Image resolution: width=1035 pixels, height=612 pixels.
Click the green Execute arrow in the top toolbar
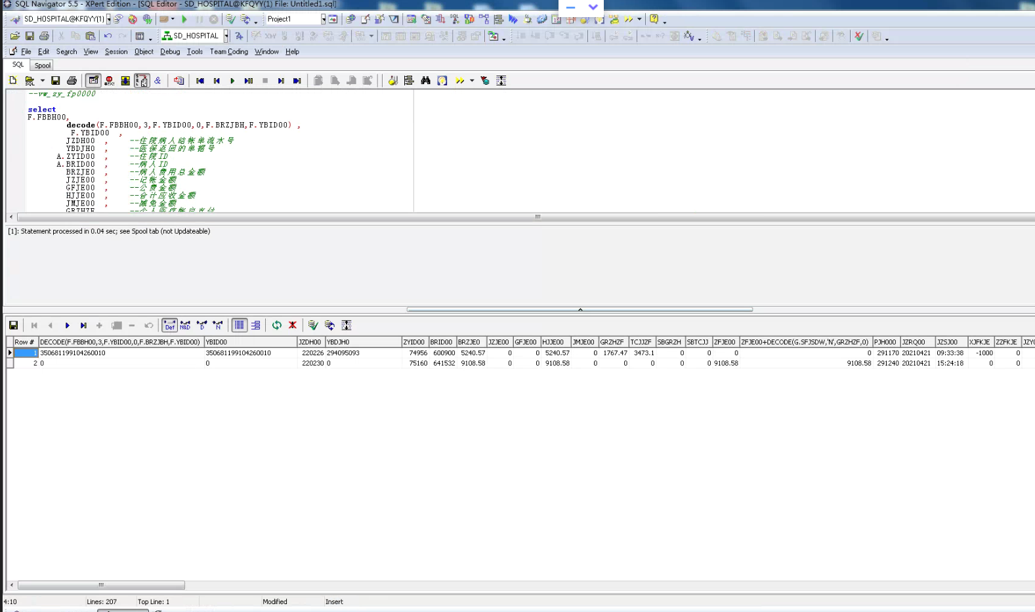point(184,20)
